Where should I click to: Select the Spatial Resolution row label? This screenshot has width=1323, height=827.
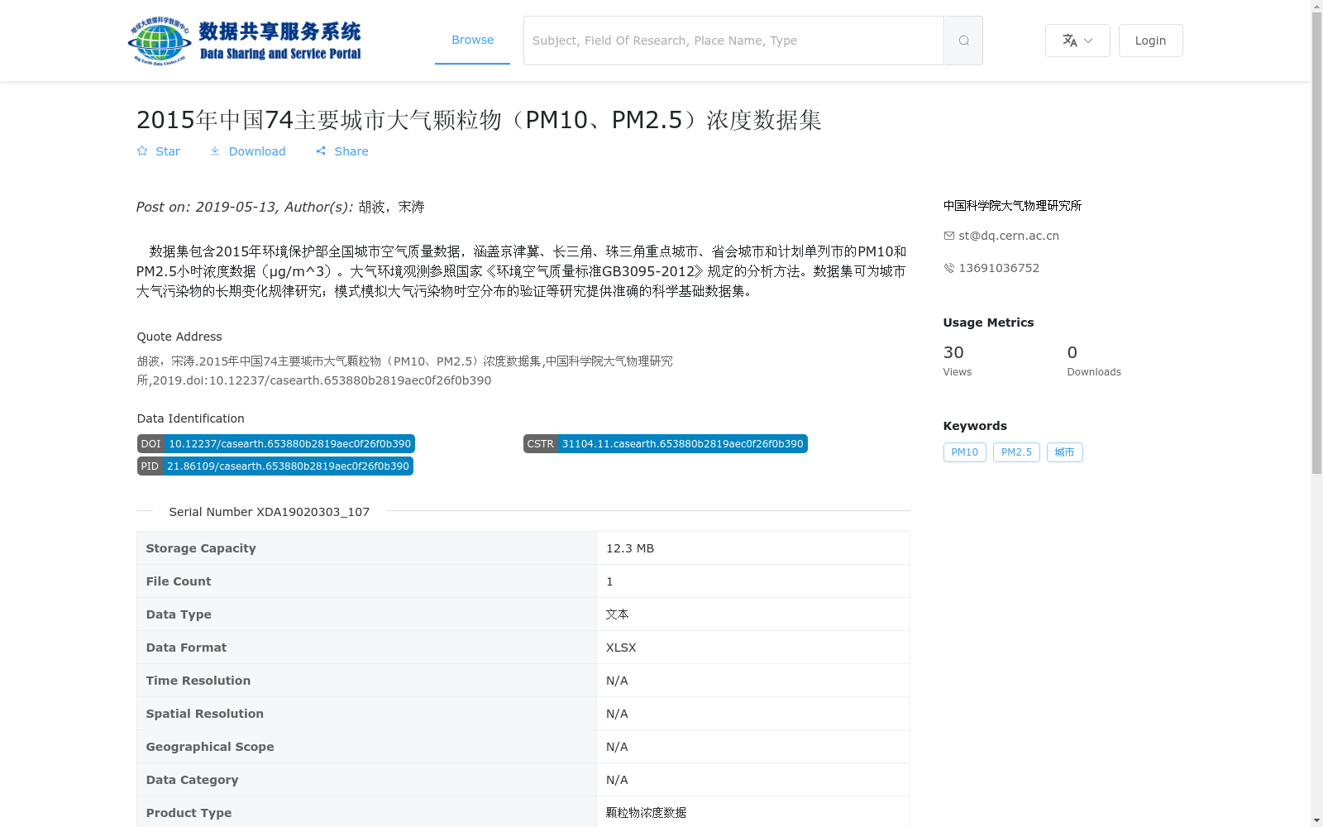(x=205, y=714)
